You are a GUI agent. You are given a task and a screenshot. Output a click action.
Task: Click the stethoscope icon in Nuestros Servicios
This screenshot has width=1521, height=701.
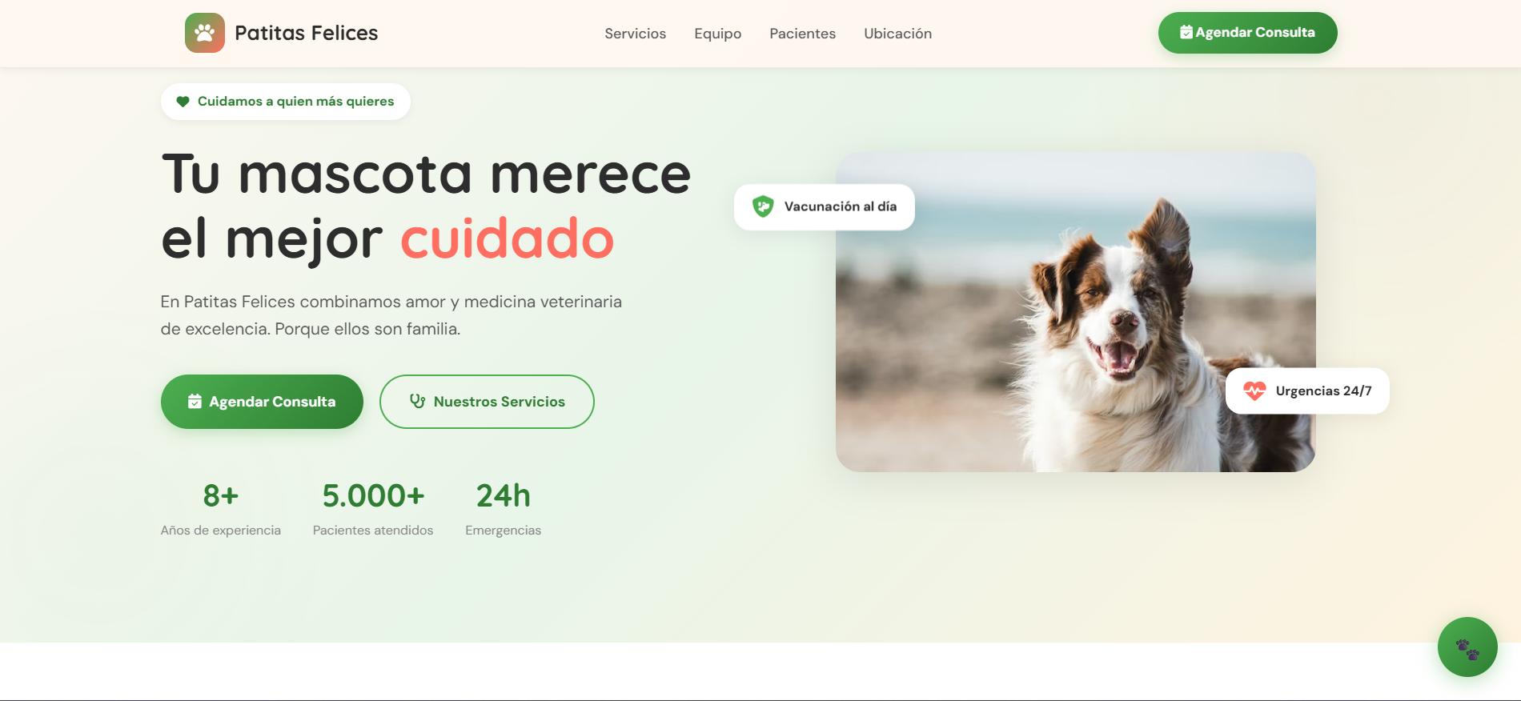[417, 402]
